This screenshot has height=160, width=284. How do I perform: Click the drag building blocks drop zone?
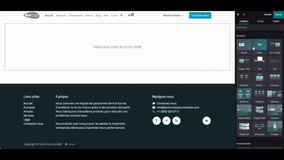[x=117, y=47]
